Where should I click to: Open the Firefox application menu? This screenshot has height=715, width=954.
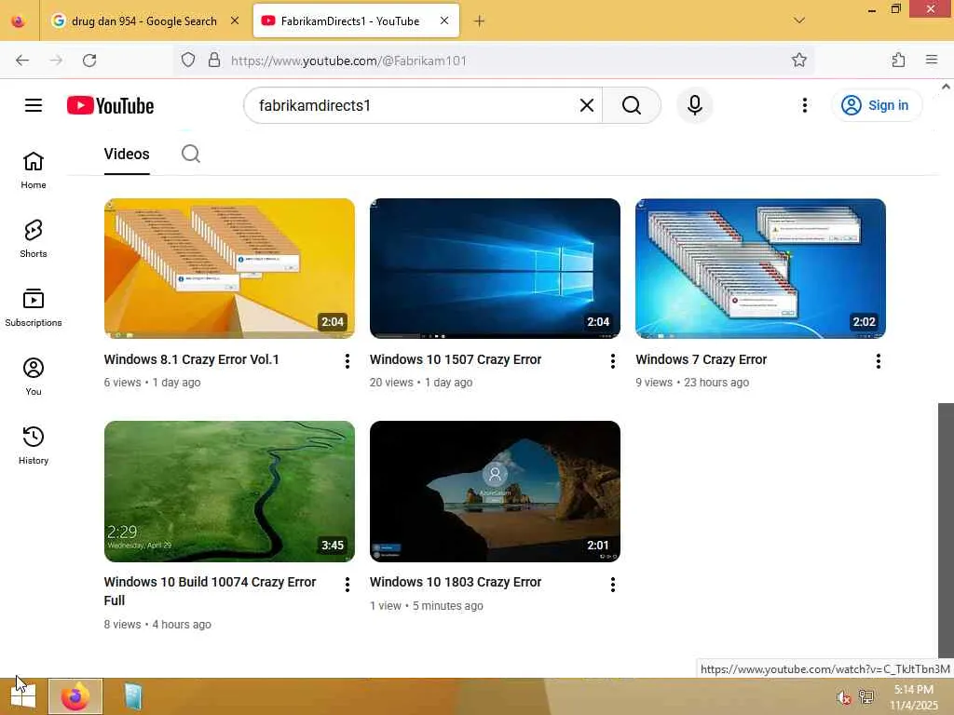(x=932, y=60)
